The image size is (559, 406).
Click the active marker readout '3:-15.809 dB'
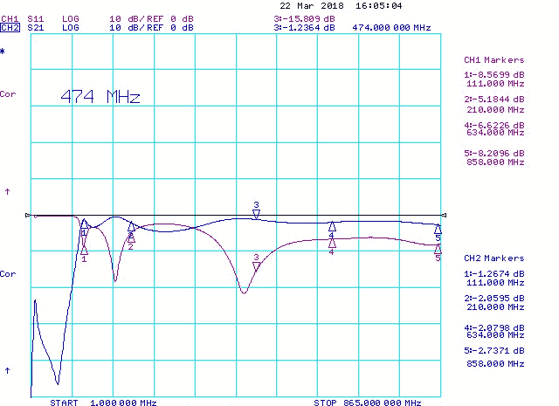[305, 19]
